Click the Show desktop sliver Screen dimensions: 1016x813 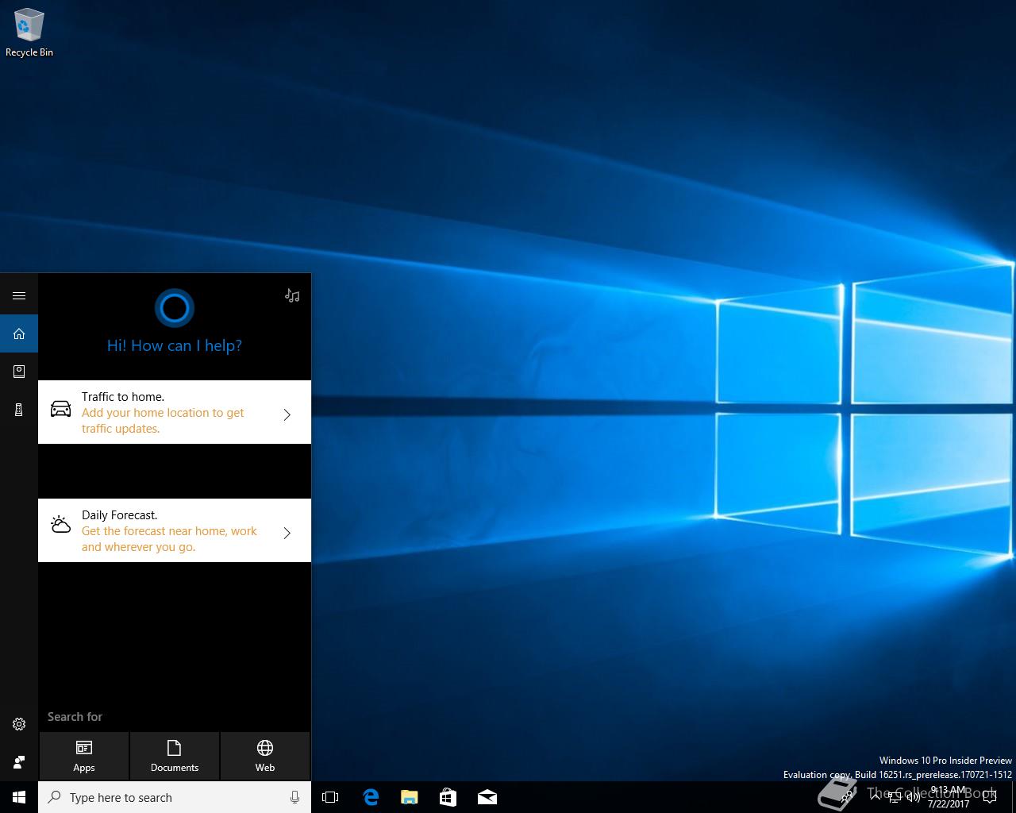(1014, 797)
